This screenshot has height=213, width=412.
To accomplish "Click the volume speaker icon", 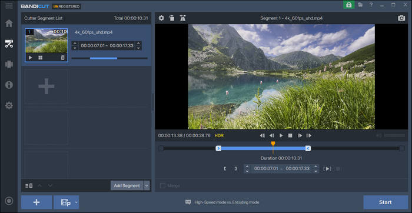I will pos(379,135).
